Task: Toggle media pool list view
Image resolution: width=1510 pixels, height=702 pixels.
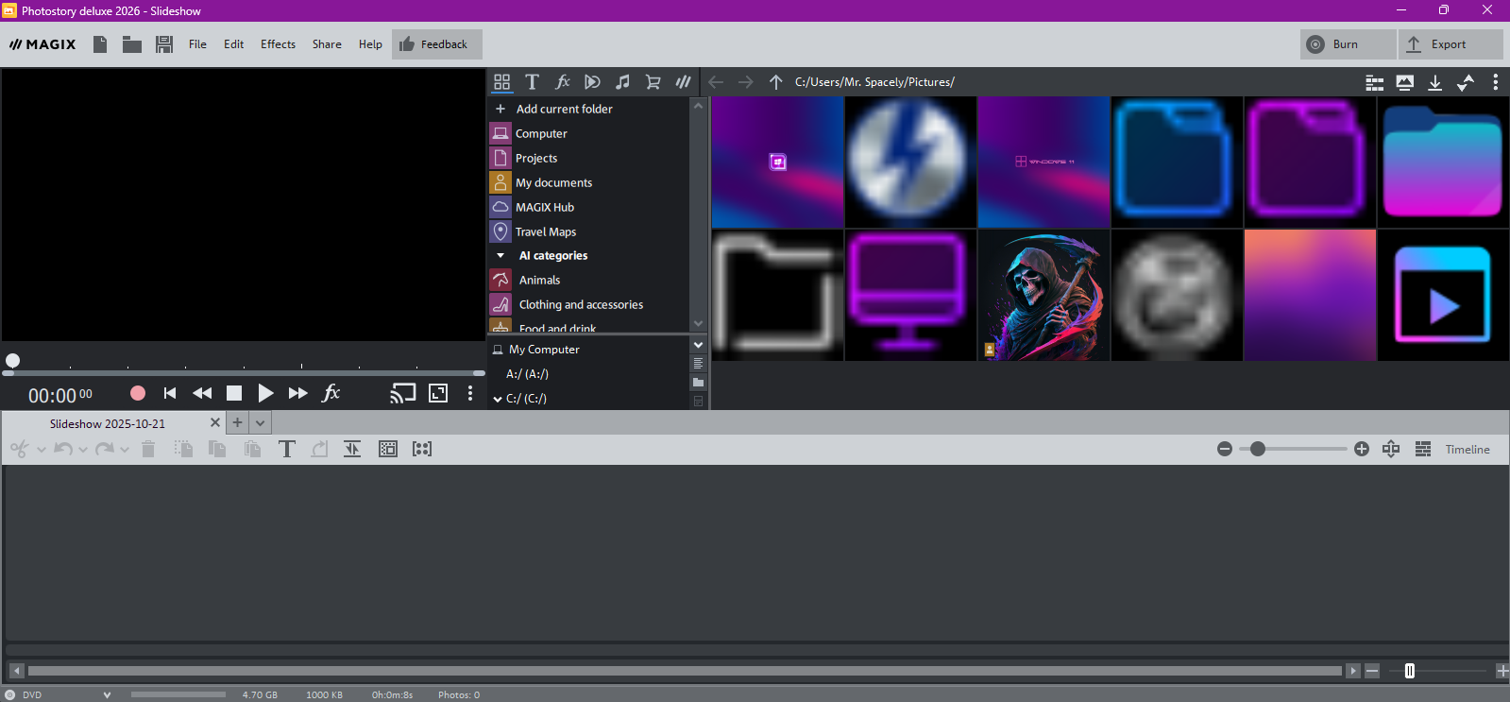Action: click(x=1374, y=83)
